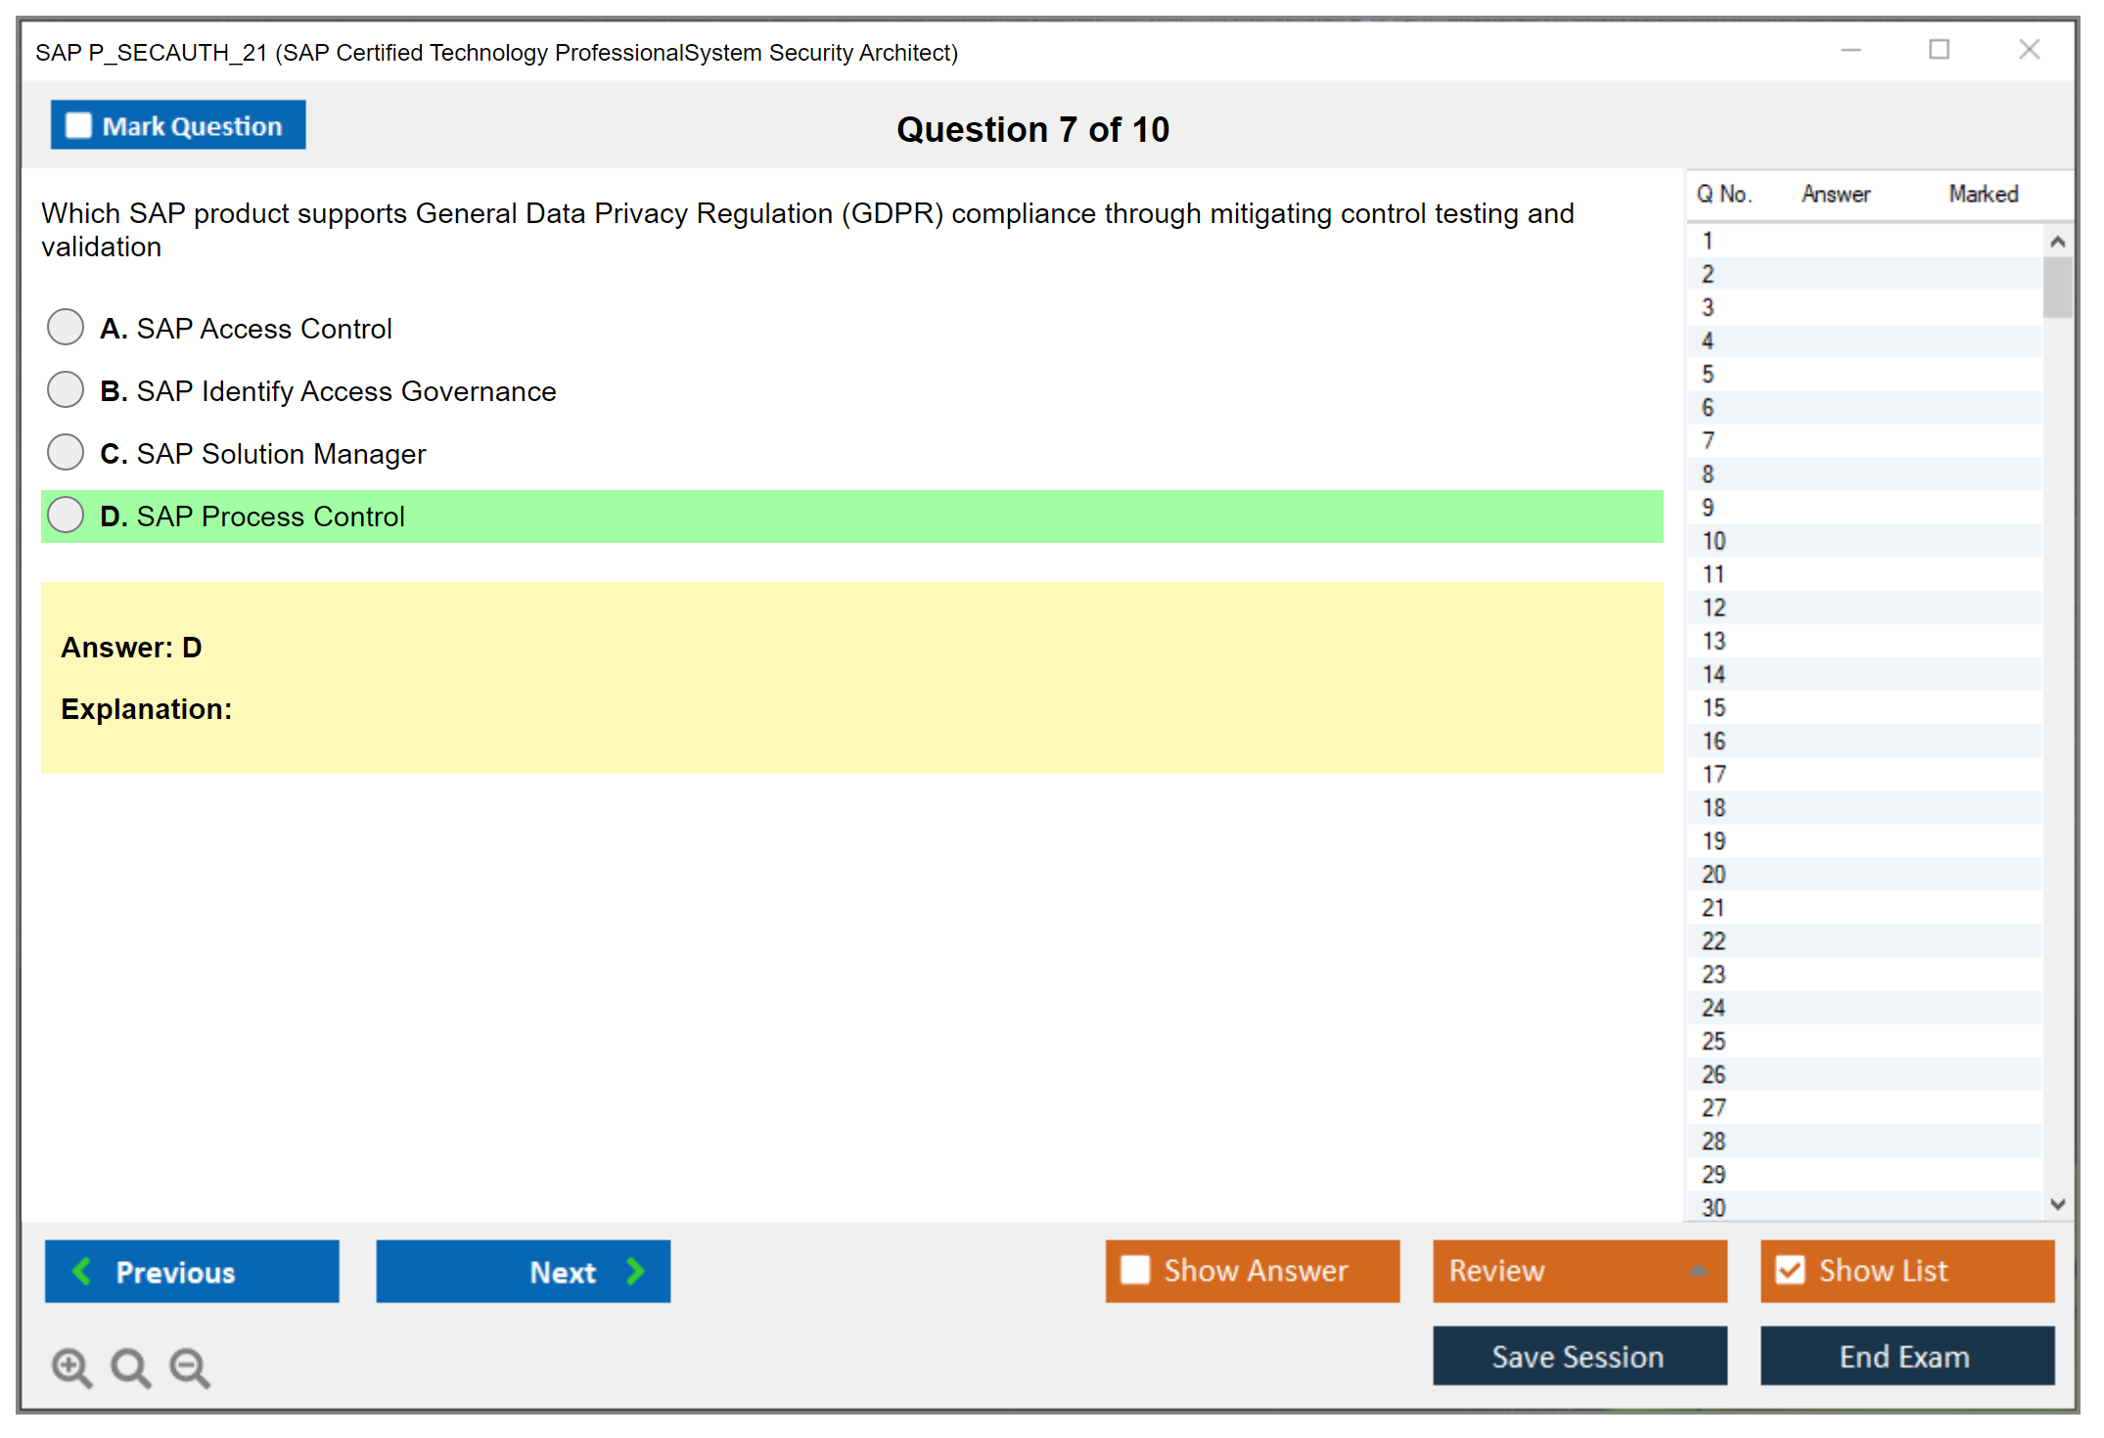
Task: Select option D SAP Process Control
Action: [x=66, y=515]
